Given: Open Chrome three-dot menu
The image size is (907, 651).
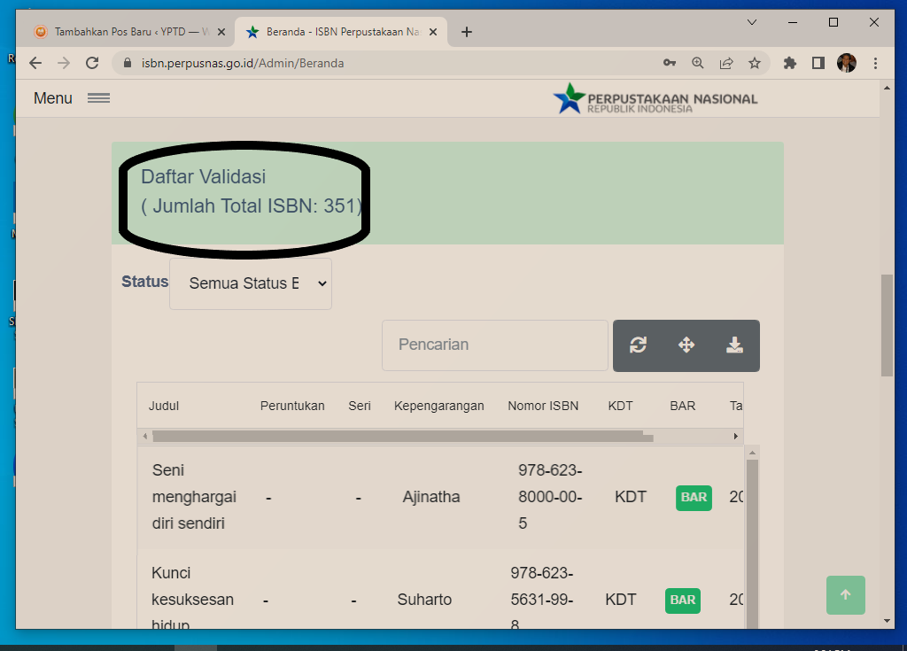Looking at the screenshot, I should pos(875,63).
